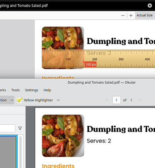Screen dimensions: 155x168
Task: Zoom out with the minus button
Action: (123, 15)
